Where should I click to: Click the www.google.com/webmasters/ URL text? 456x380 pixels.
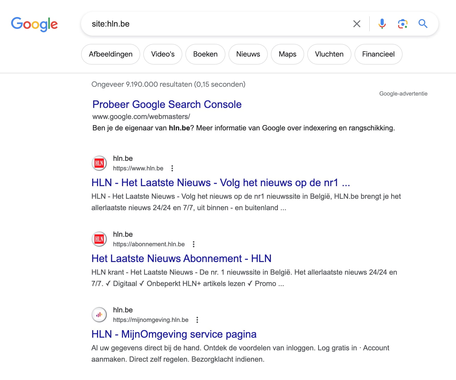click(x=141, y=117)
